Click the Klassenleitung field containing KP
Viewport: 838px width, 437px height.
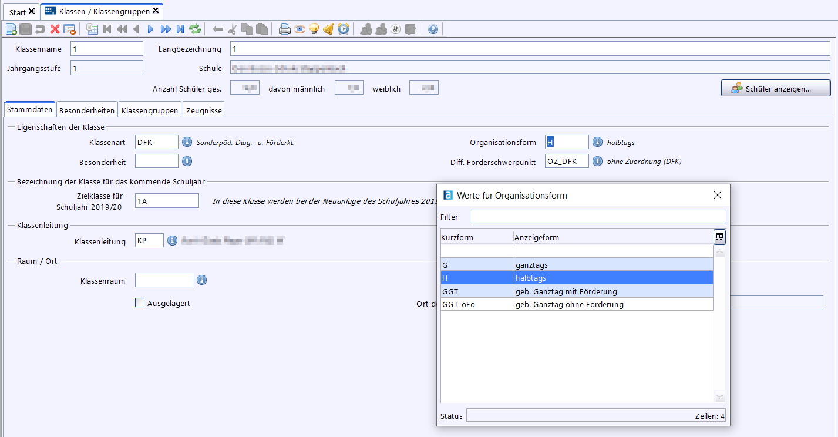(x=149, y=240)
